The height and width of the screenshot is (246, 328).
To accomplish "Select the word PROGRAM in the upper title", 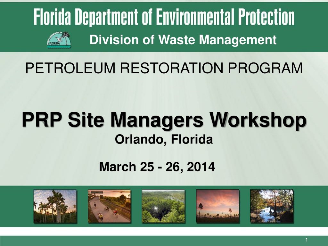I will [x=265, y=68].
